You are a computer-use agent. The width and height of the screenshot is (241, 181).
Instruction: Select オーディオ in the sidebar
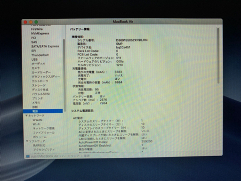pos(38,64)
